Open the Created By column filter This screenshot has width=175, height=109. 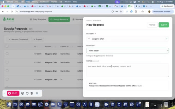click(72, 47)
